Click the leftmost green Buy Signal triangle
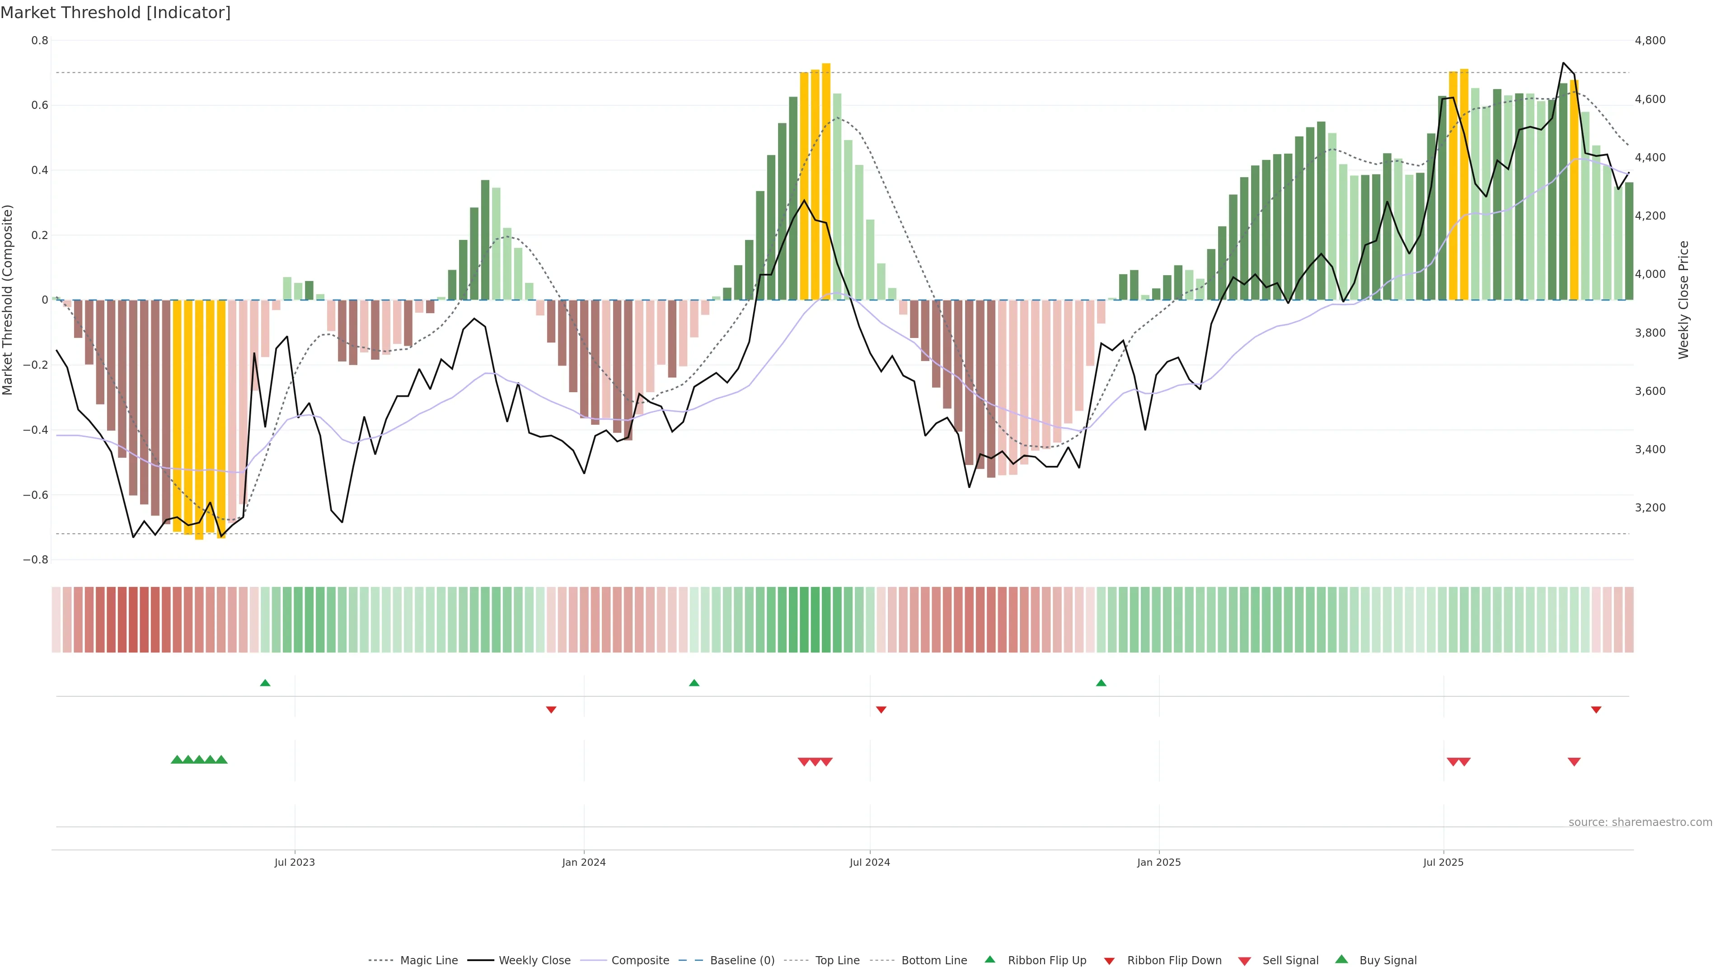Viewport: 1735px width, 976px height. 177,760
